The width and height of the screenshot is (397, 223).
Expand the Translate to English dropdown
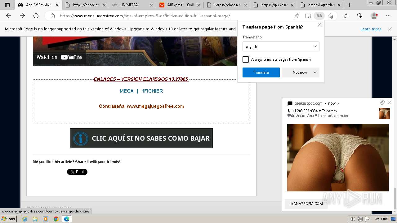click(x=281, y=46)
